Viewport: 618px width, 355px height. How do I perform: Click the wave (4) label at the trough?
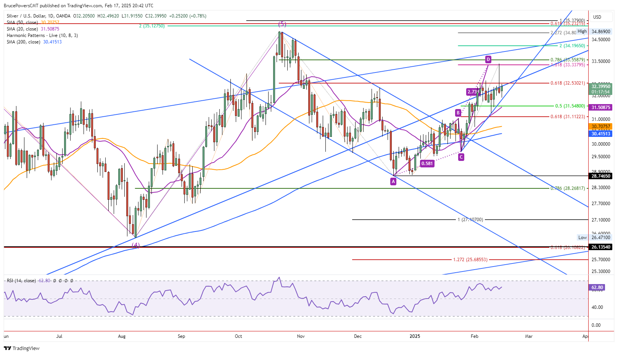[x=136, y=245]
